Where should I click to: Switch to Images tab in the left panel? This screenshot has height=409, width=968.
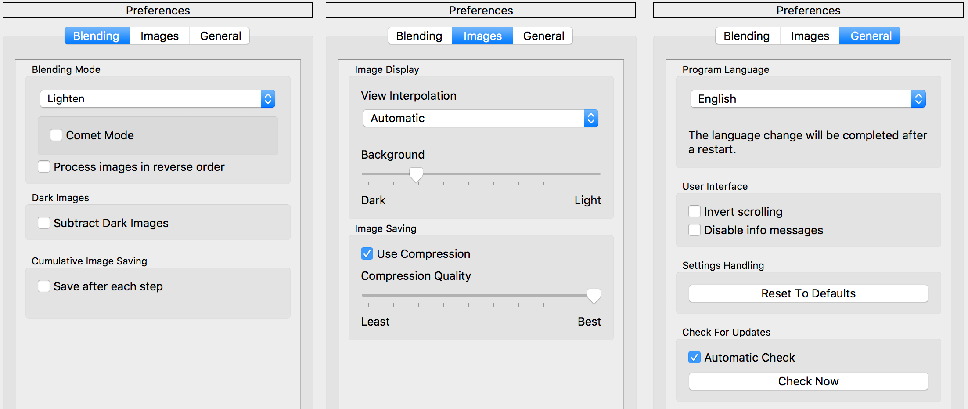pyautogui.click(x=160, y=36)
